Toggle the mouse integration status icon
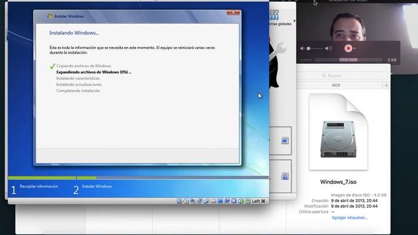 (241, 201)
